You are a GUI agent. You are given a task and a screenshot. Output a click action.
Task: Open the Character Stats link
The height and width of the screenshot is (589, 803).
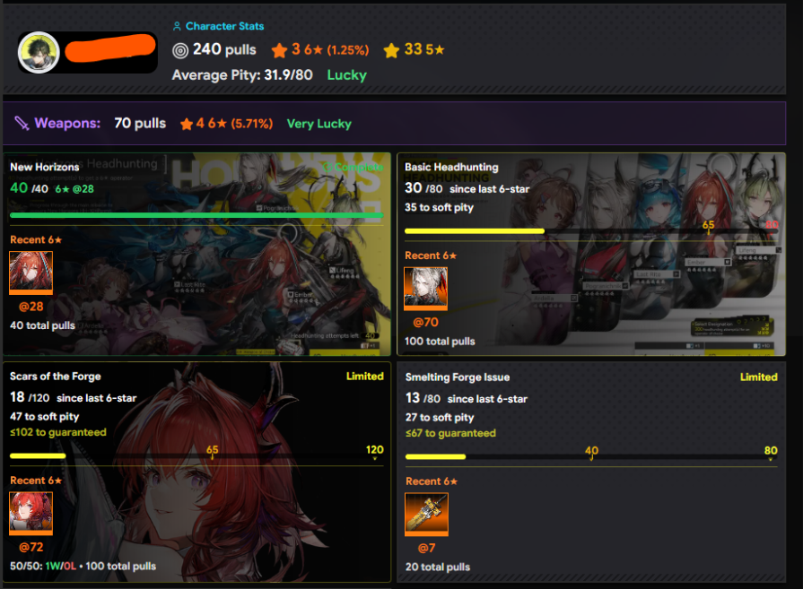pos(225,26)
